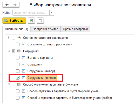Enable the Выплата зарплаты checkbox
This screenshot has height=103, width=134.
pyautogui.click(x=18, y=58)
